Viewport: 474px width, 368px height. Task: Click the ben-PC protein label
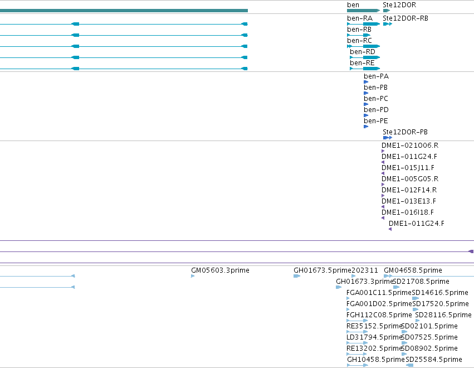point(376,99)
